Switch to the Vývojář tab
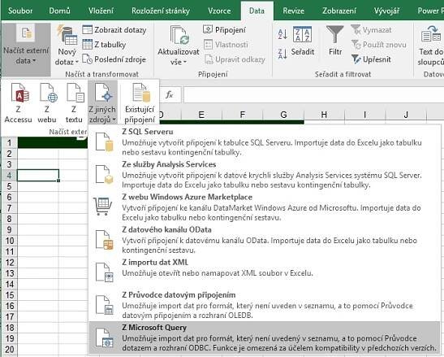Screen dimensions: 444x357 (x=386, y=11)
